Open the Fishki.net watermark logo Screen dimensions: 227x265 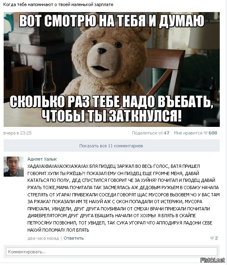click(x=213, y=260)
